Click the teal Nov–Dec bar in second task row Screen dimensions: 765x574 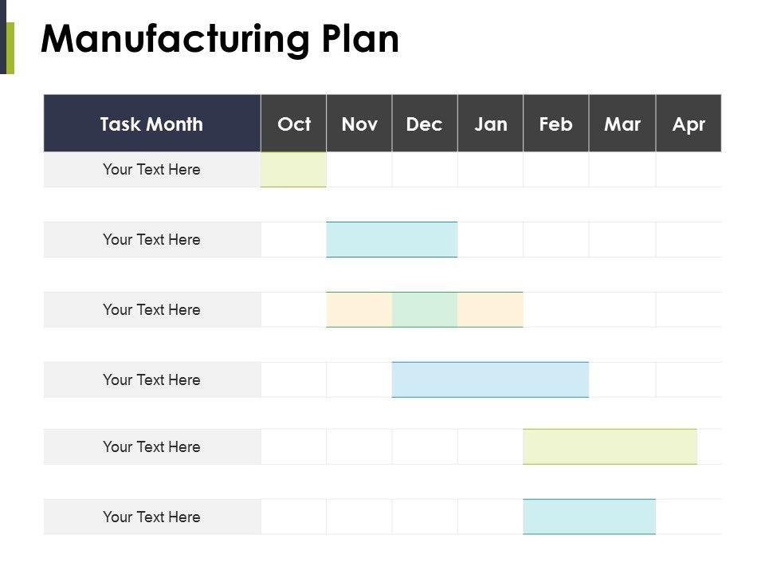pyautogui.click(x=392, y=239)
